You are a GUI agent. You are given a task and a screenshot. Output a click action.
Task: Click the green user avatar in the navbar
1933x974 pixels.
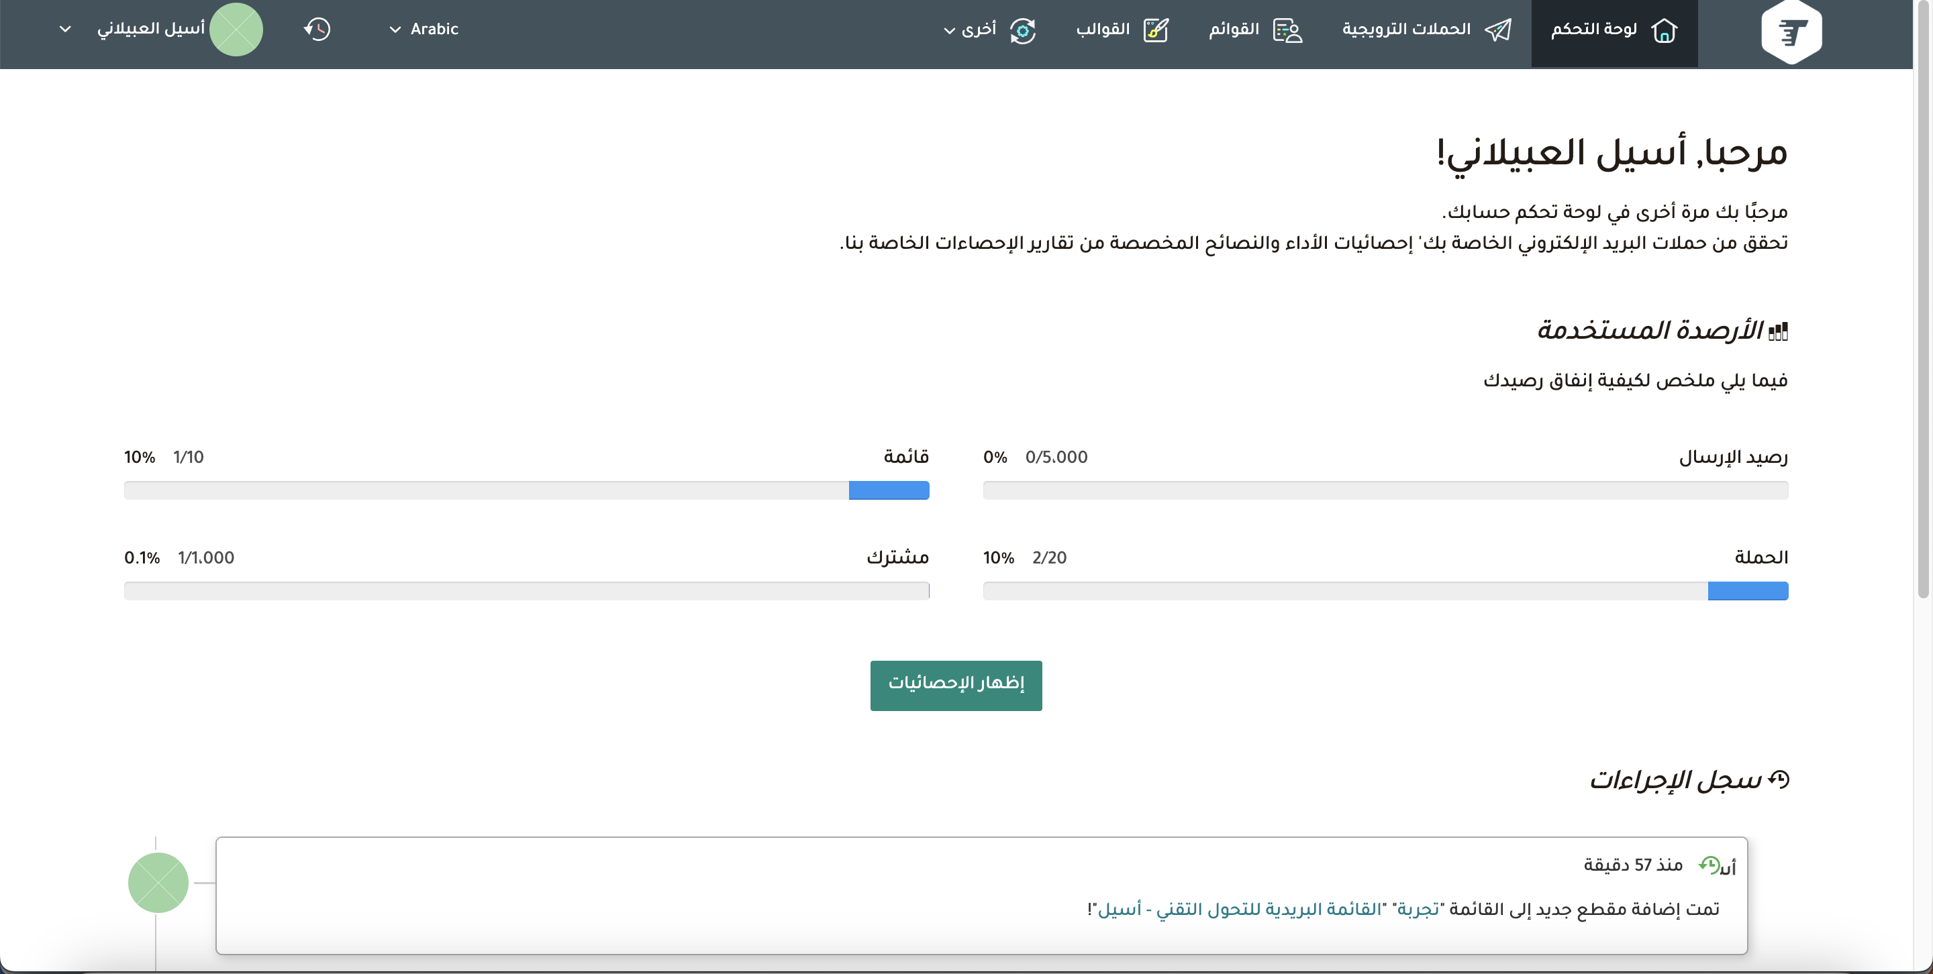click(236, 30)
